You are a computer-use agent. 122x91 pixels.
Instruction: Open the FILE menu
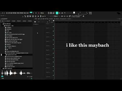7,13
